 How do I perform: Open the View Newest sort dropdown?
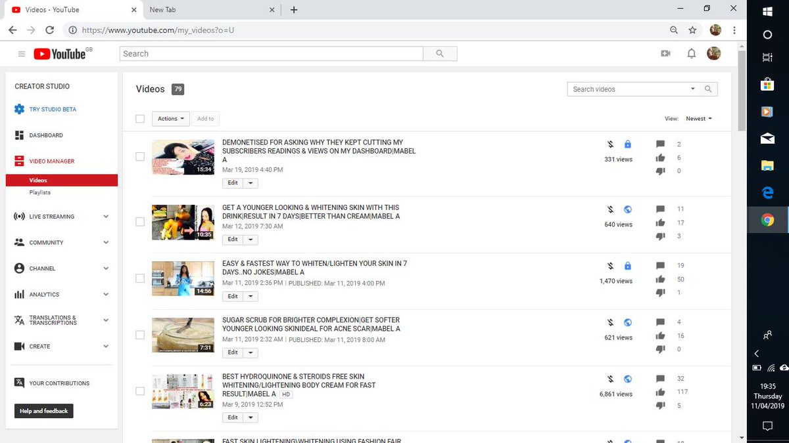pos(698,119)
